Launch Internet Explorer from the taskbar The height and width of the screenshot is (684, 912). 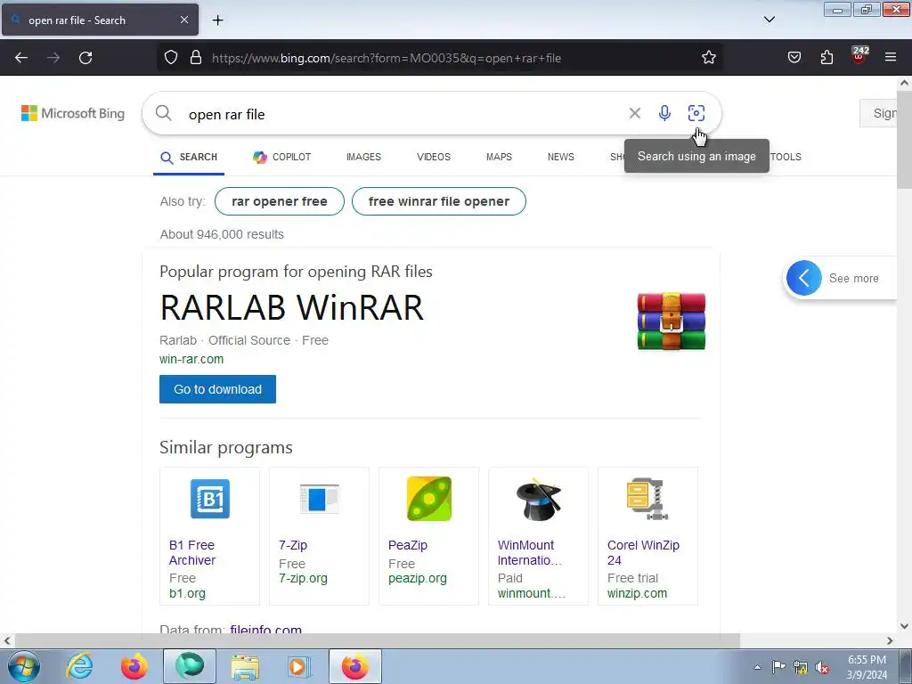(x=79, y=666)
